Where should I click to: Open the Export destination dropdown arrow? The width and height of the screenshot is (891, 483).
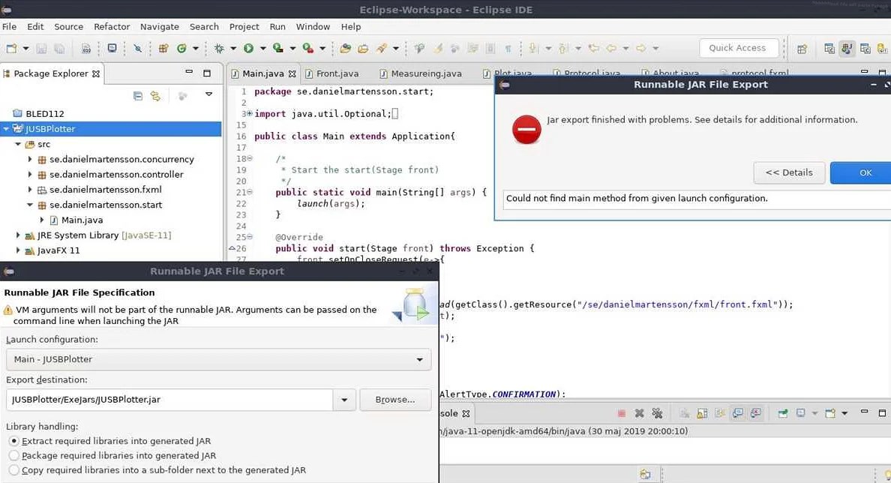[x=344, y=399]
